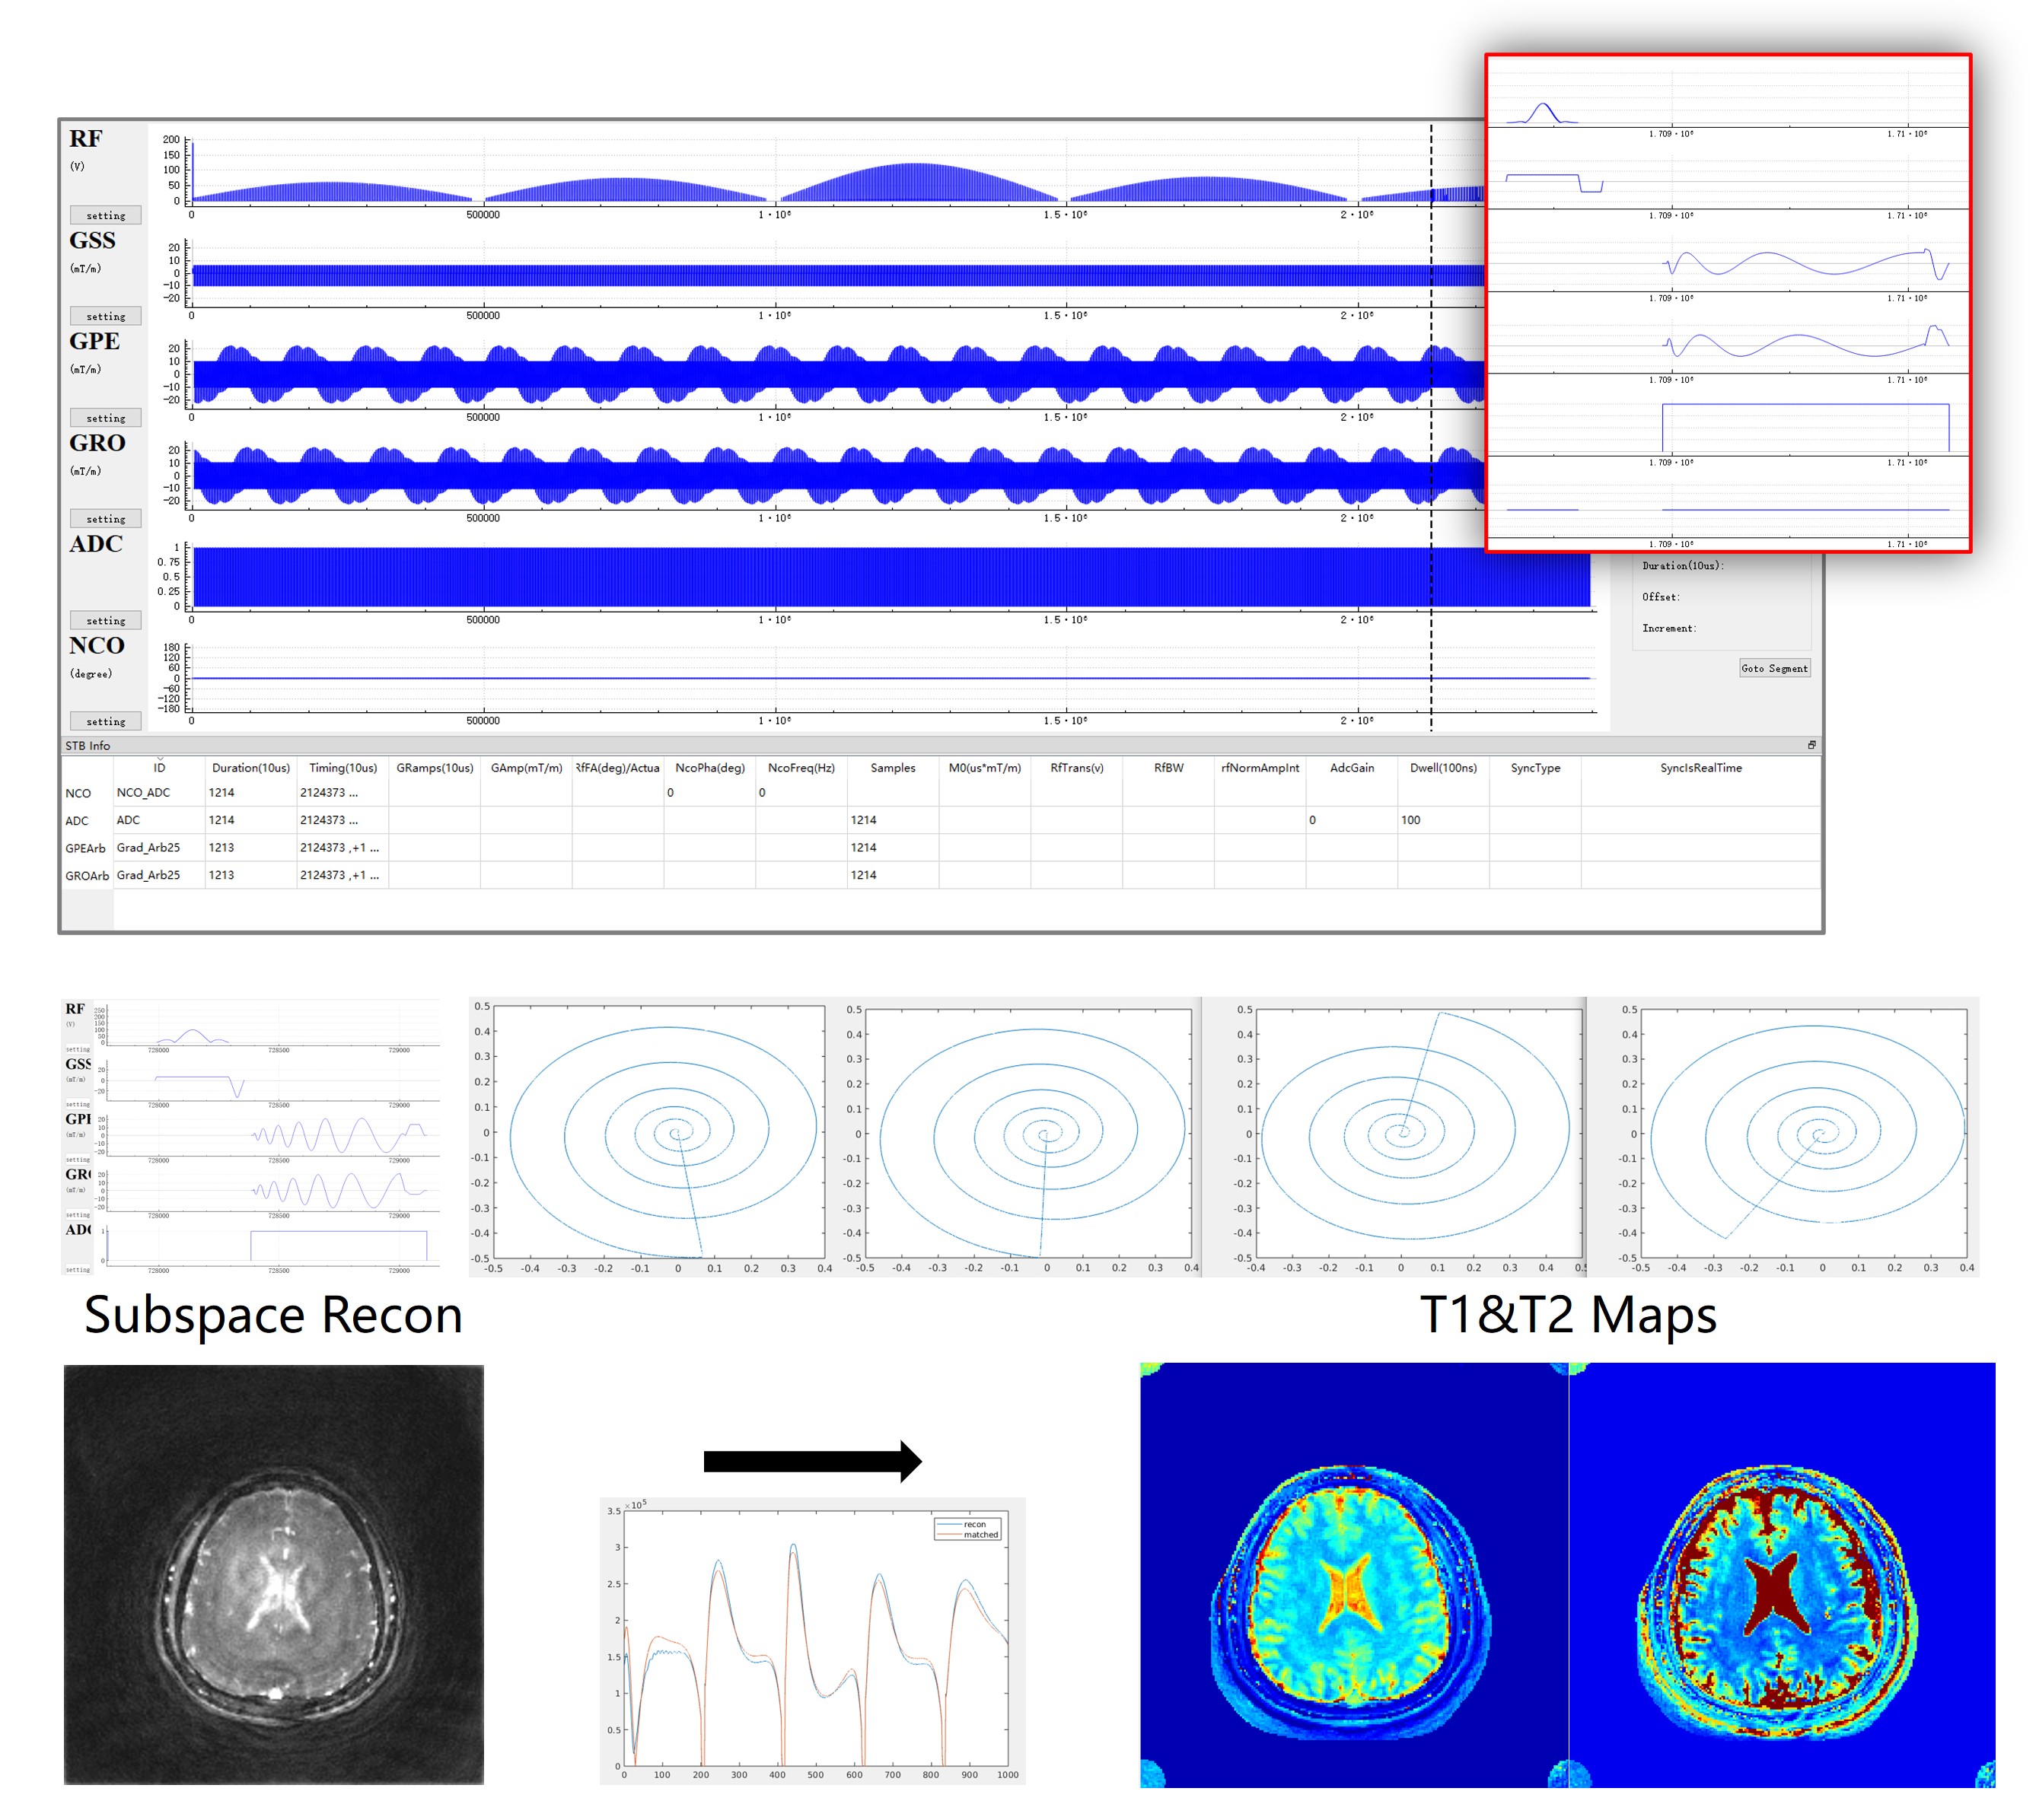Click the Samples value 1214 in the ADC row
Viewport: 2036px width, 1820px height.
click(x=894, y=820)
